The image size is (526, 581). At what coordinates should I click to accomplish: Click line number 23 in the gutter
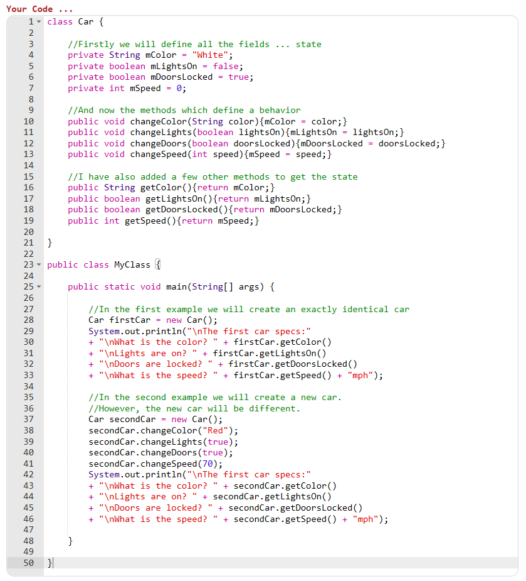28,264
